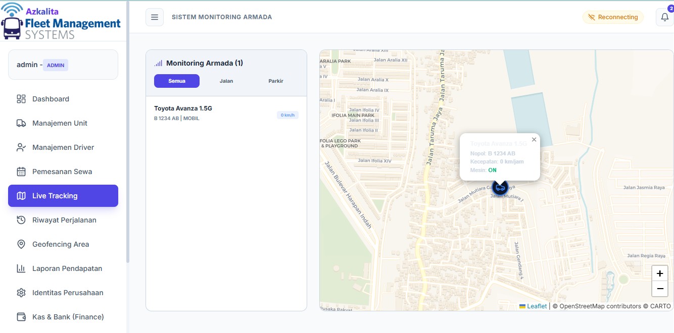This screenshot has width=674, height=333.
Task: Open Geofencing Area menu item
Action: click(x=63, y=244)
